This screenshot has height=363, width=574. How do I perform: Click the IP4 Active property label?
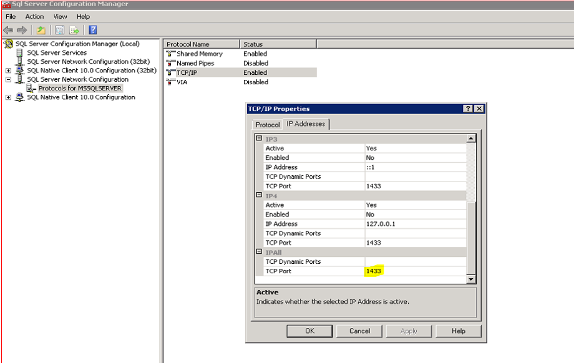pos(275,205)
